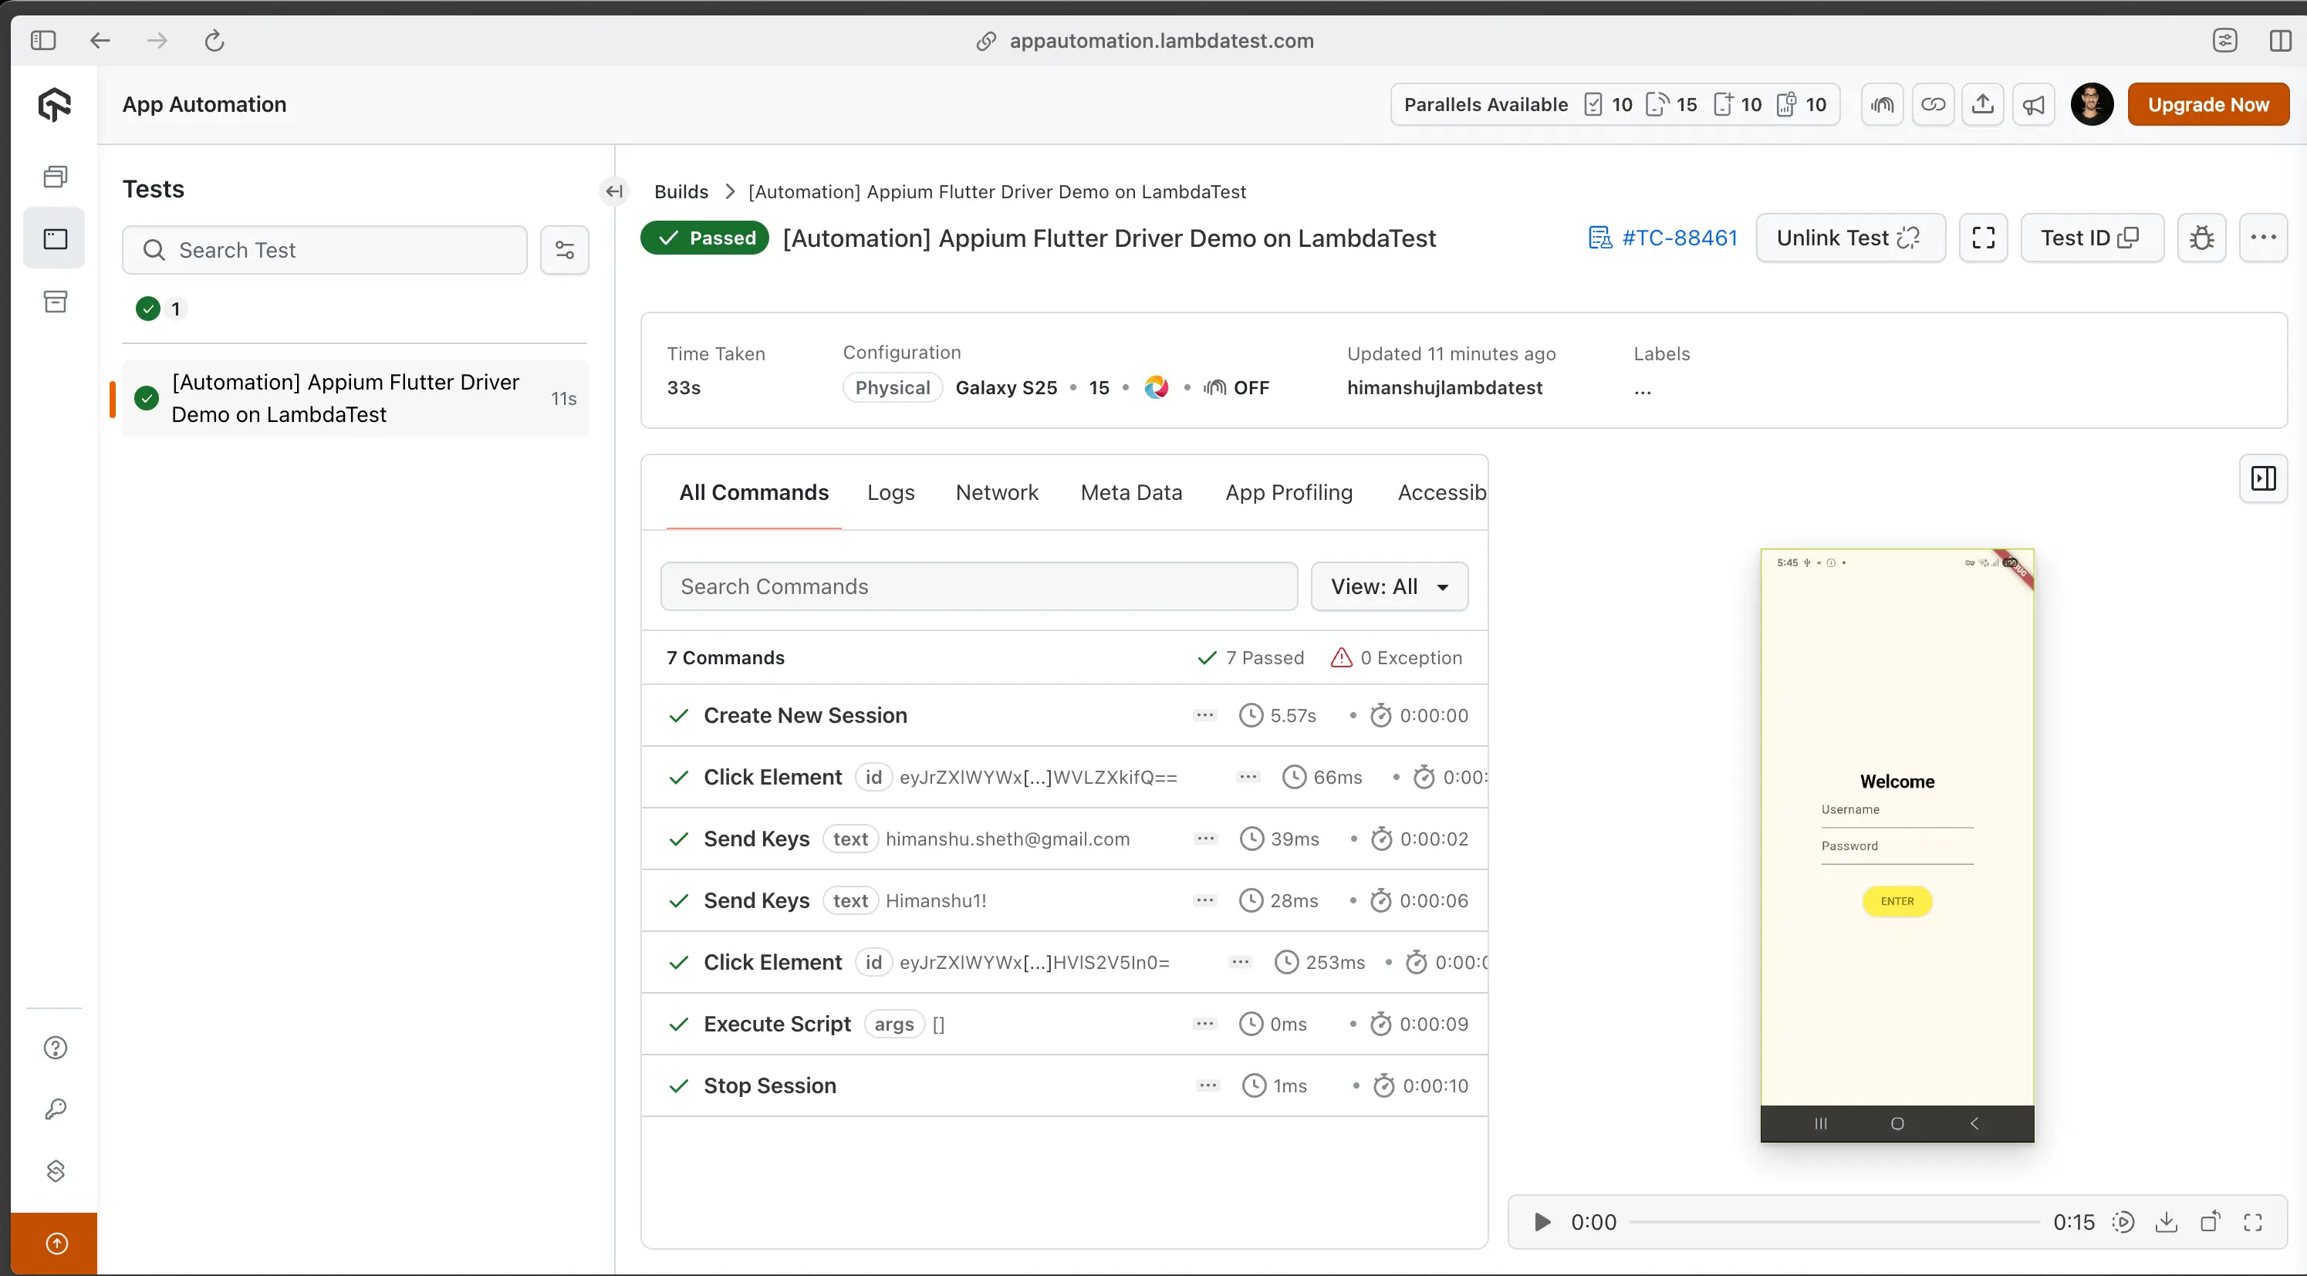
Task: Go to Builds breadcrumb
Action: coord(681,191)
